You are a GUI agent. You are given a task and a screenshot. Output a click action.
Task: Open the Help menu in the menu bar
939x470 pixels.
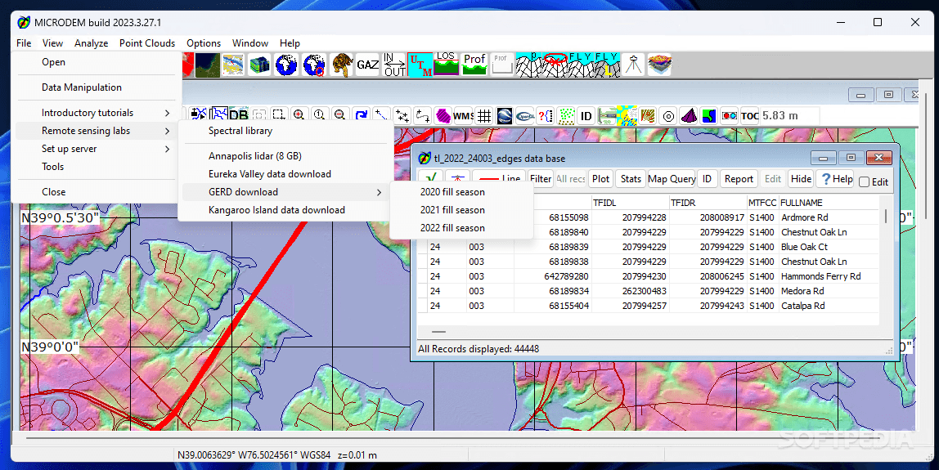point(290,43)
